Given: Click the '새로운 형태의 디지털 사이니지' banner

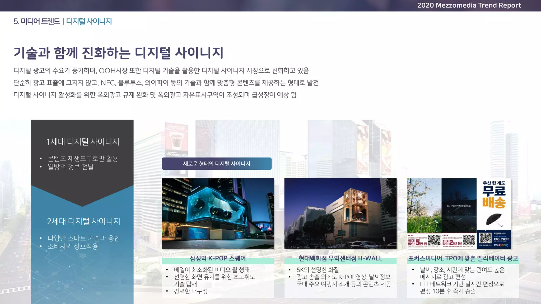Looking at the screenshot, I should (217, 164).
